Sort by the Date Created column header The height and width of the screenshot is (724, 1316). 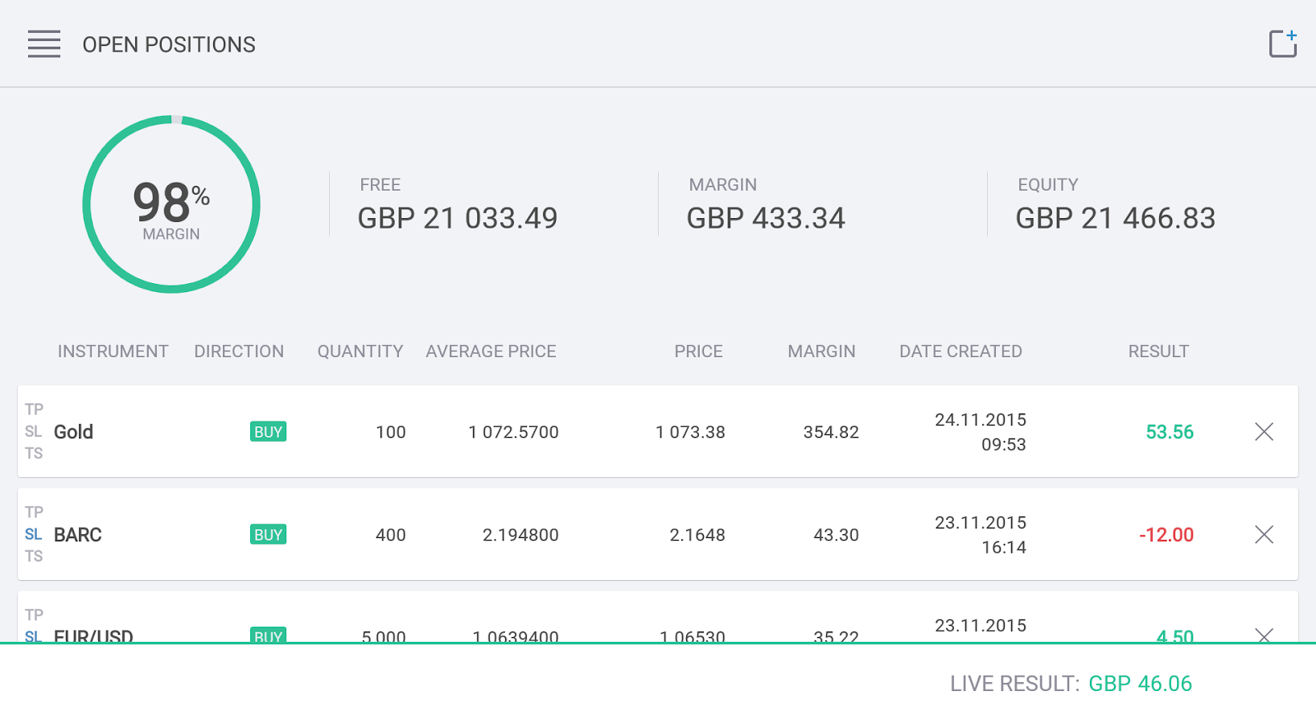(960, 352)
